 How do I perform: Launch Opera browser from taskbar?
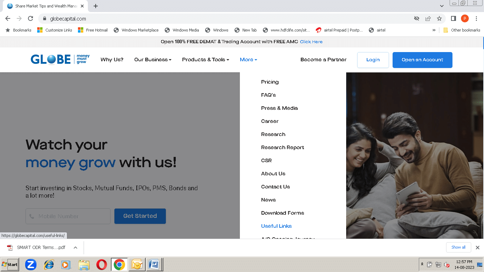point(102,265)
